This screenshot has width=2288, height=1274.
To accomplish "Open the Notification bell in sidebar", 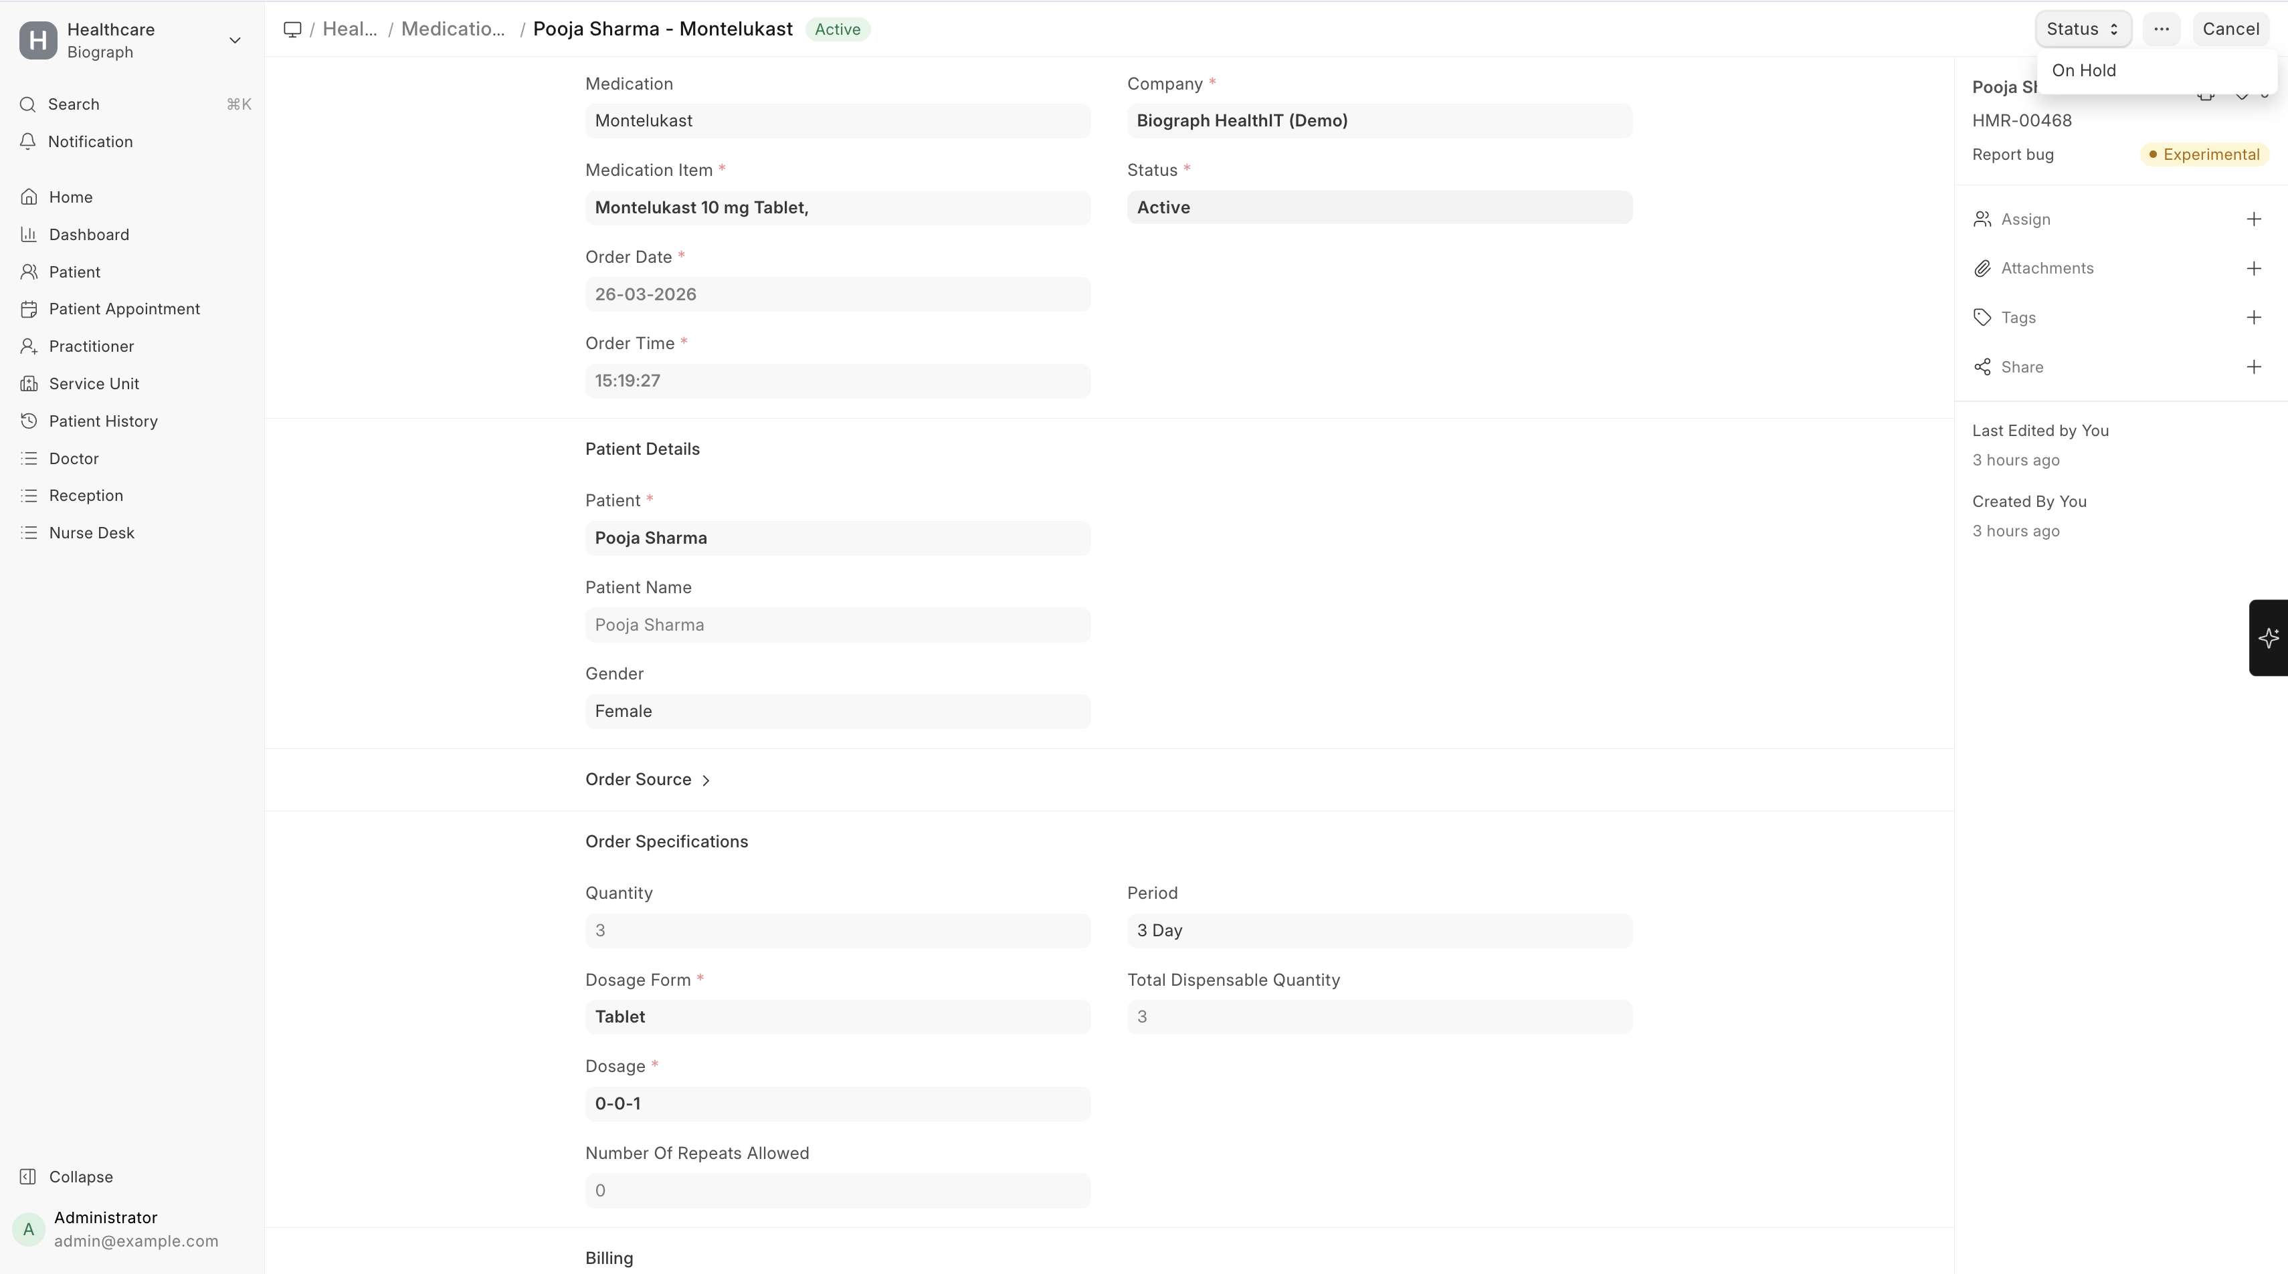I will 89,141.
